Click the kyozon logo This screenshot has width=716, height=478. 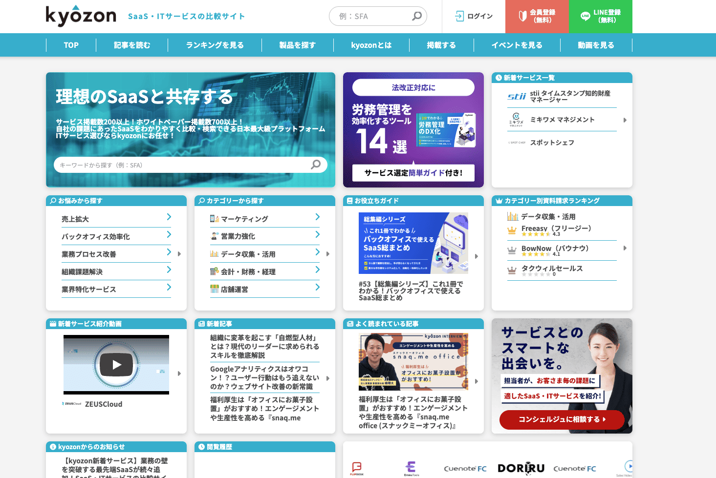coord(81,16)
